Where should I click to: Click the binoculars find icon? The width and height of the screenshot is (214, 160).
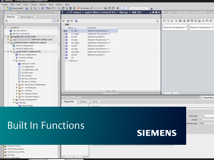point(151,9)
